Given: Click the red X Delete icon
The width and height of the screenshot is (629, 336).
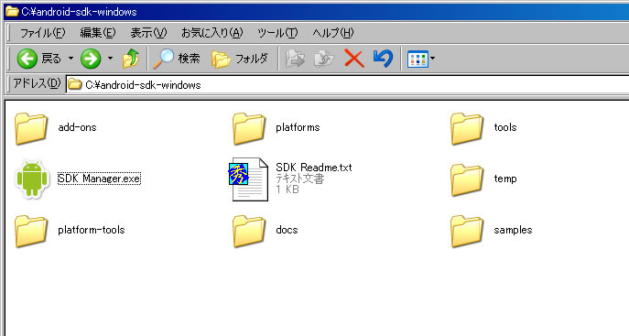Looking at the screenshot, I should tap(354, 59).
